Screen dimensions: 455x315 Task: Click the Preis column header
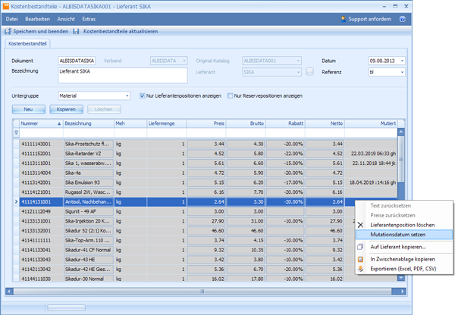pyautogui.click(x=206, y=123)
